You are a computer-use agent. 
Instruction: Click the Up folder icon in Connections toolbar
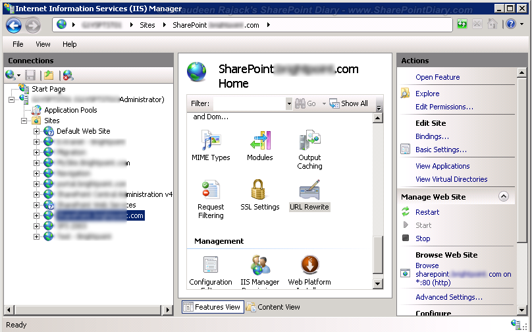pos(49,75)
